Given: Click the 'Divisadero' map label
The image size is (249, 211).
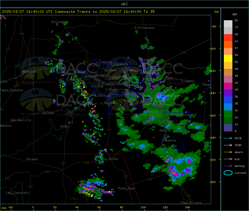Looking at the screenshot, I should coord(60,22).
